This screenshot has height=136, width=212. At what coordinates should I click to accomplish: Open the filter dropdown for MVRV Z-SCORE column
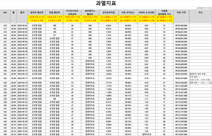(155, 23)
